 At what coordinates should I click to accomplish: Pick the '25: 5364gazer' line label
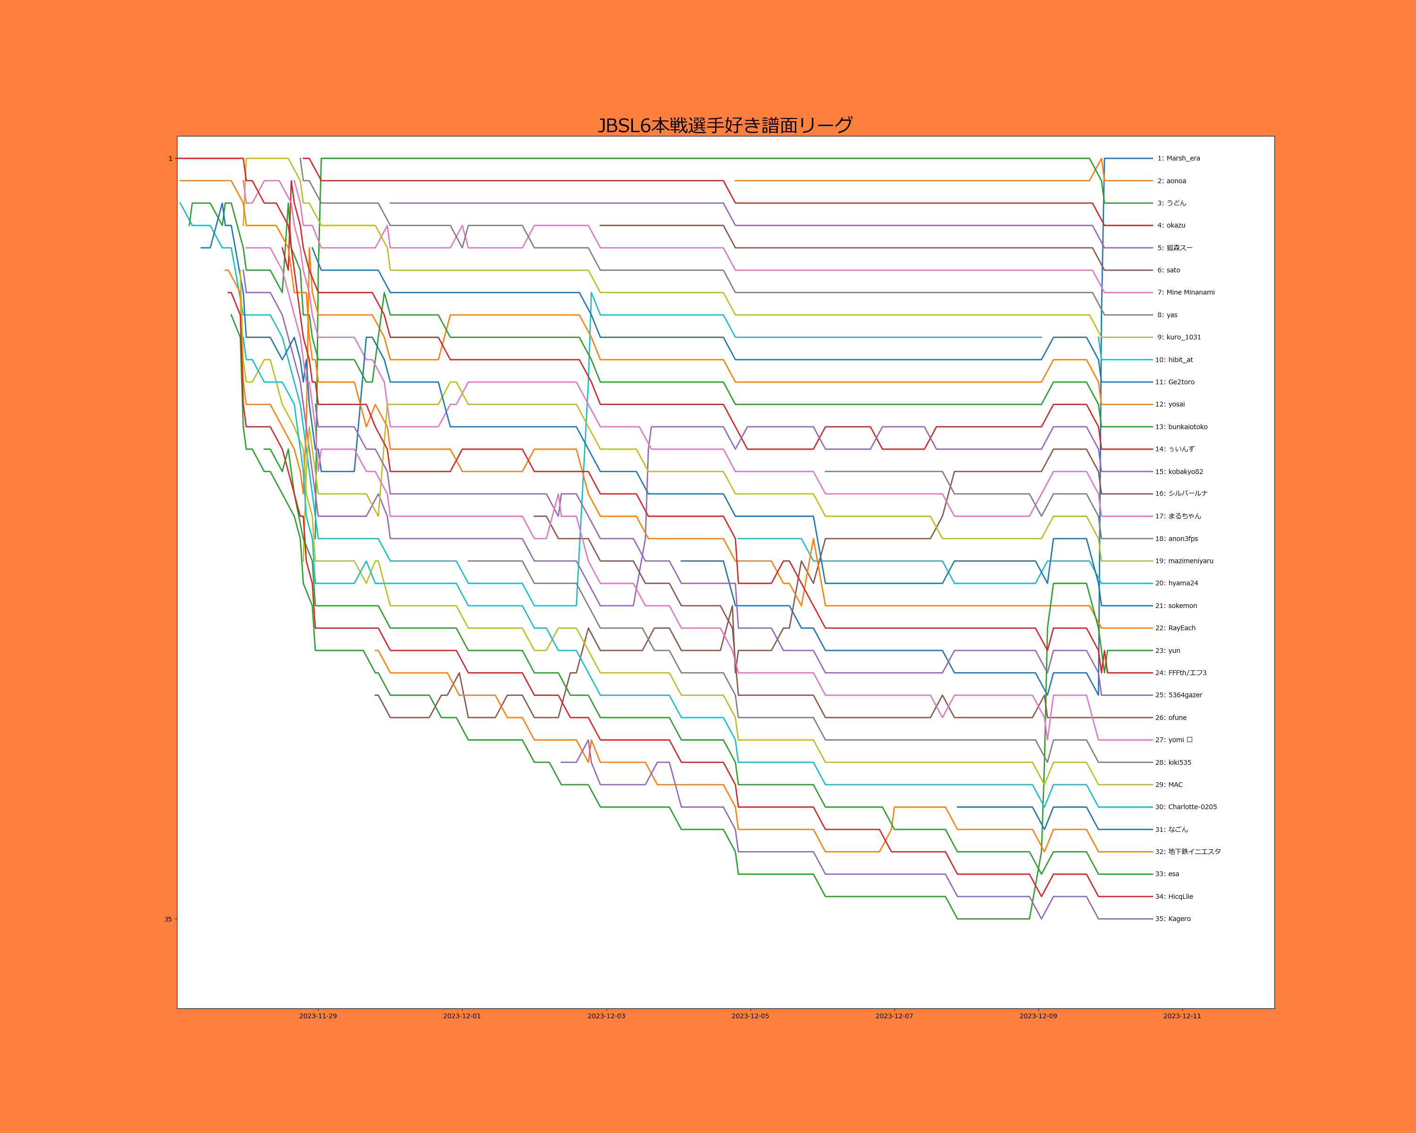pyautogui.click(x=1178, y=695)
